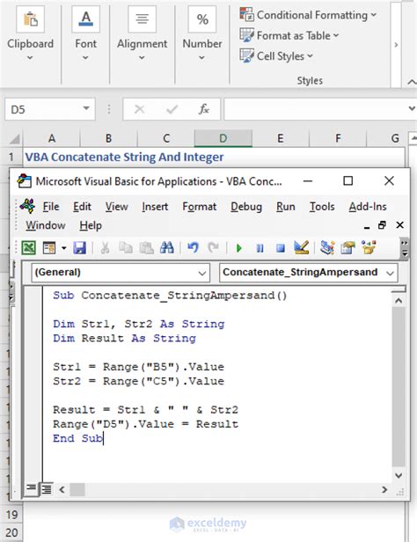Expand the formula bar chevron
This screenshot has height=542, width=417.
[412, 108]
